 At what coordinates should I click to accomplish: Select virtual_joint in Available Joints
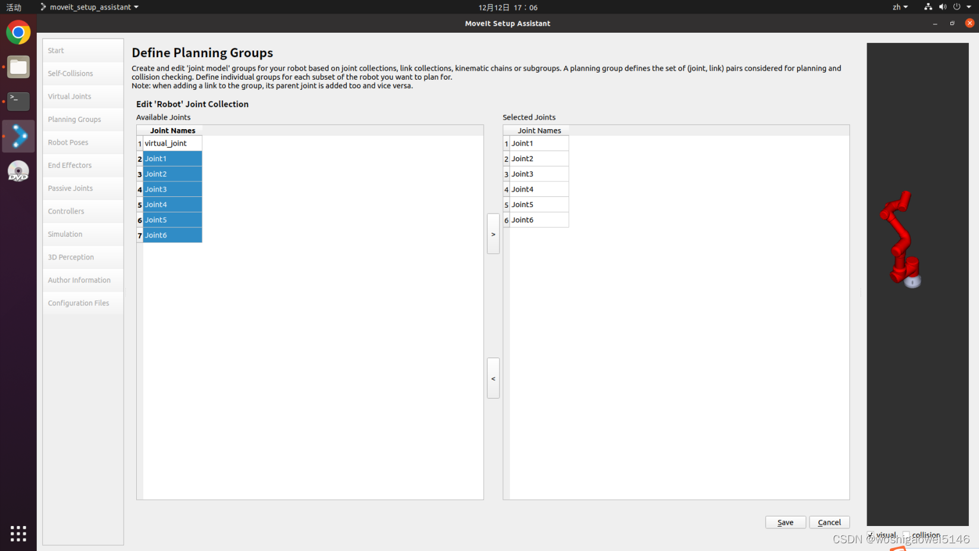tap(172, 143)
